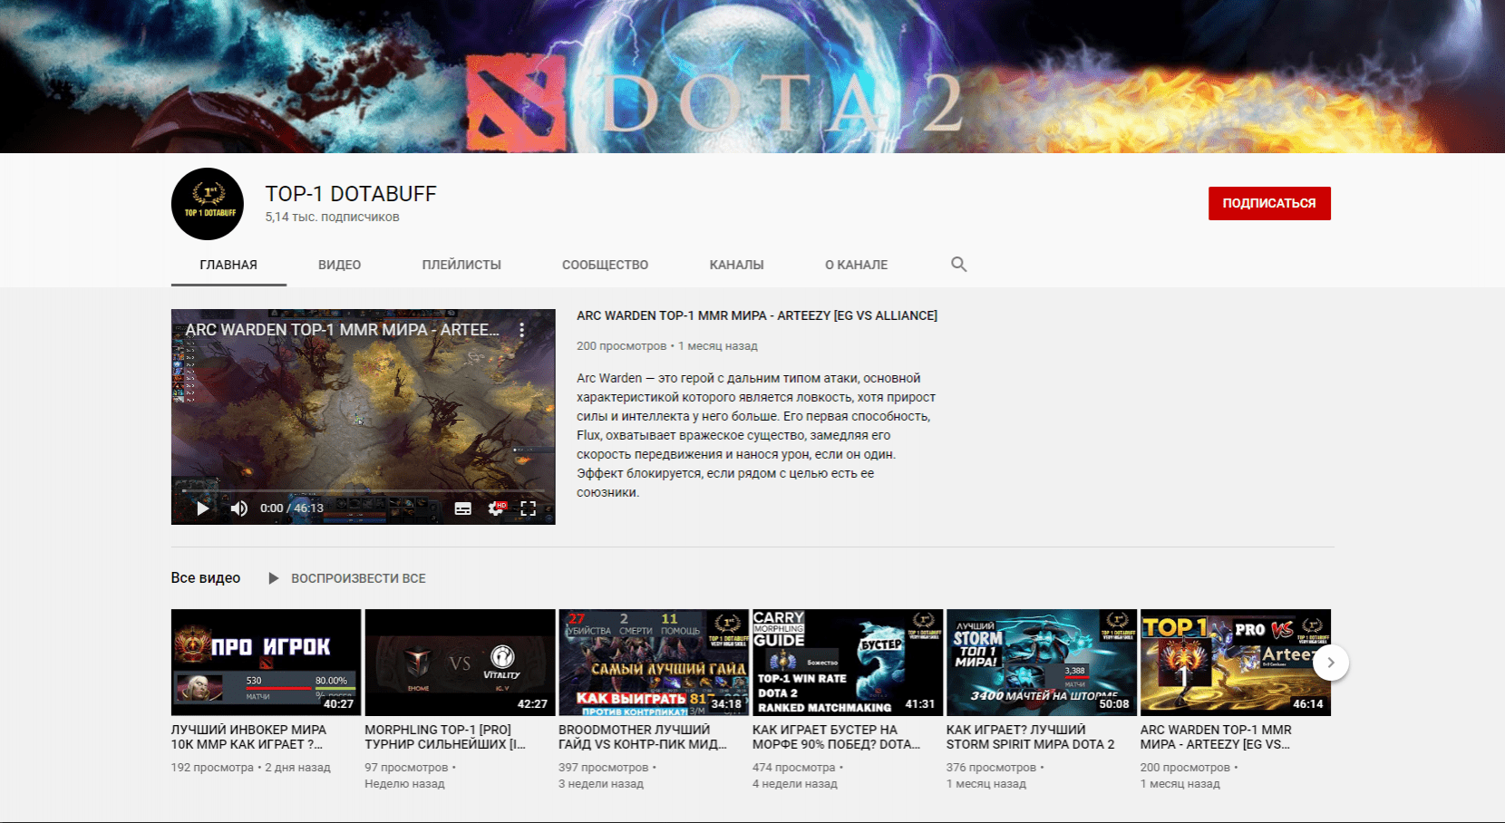This screenshot has width=1505, height=823.
Task: Mute the featured video volume
Action: point(239,508)
